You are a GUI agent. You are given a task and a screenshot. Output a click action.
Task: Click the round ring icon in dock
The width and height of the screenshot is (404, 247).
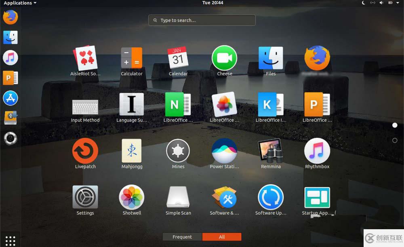[11, 138]
